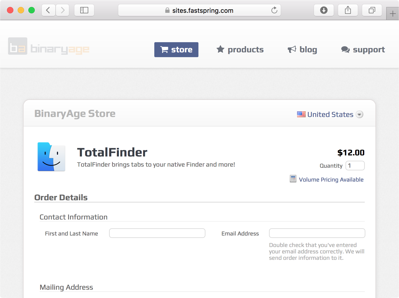This screenshot has height=298, width=399.
Task: Open the support section
Action: (363, 50)
